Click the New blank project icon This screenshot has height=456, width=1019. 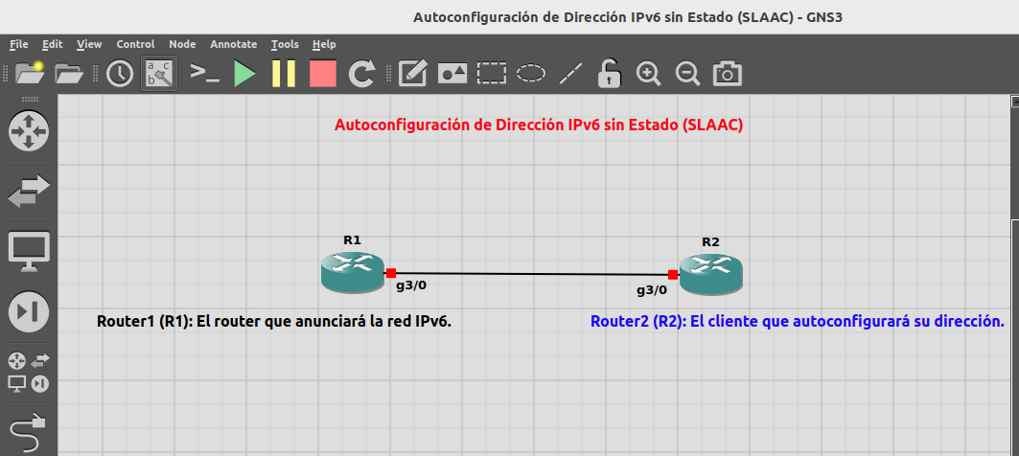tap(26, 73)
